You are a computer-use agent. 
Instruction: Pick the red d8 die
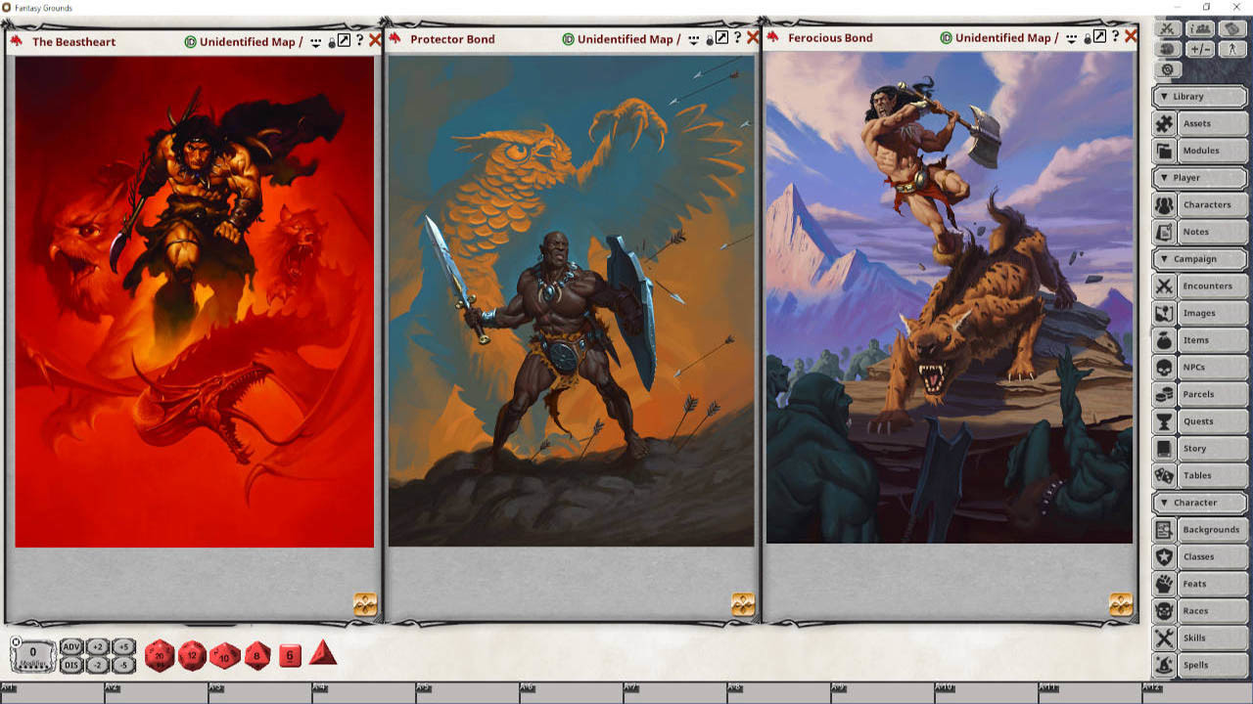[257, 655]
